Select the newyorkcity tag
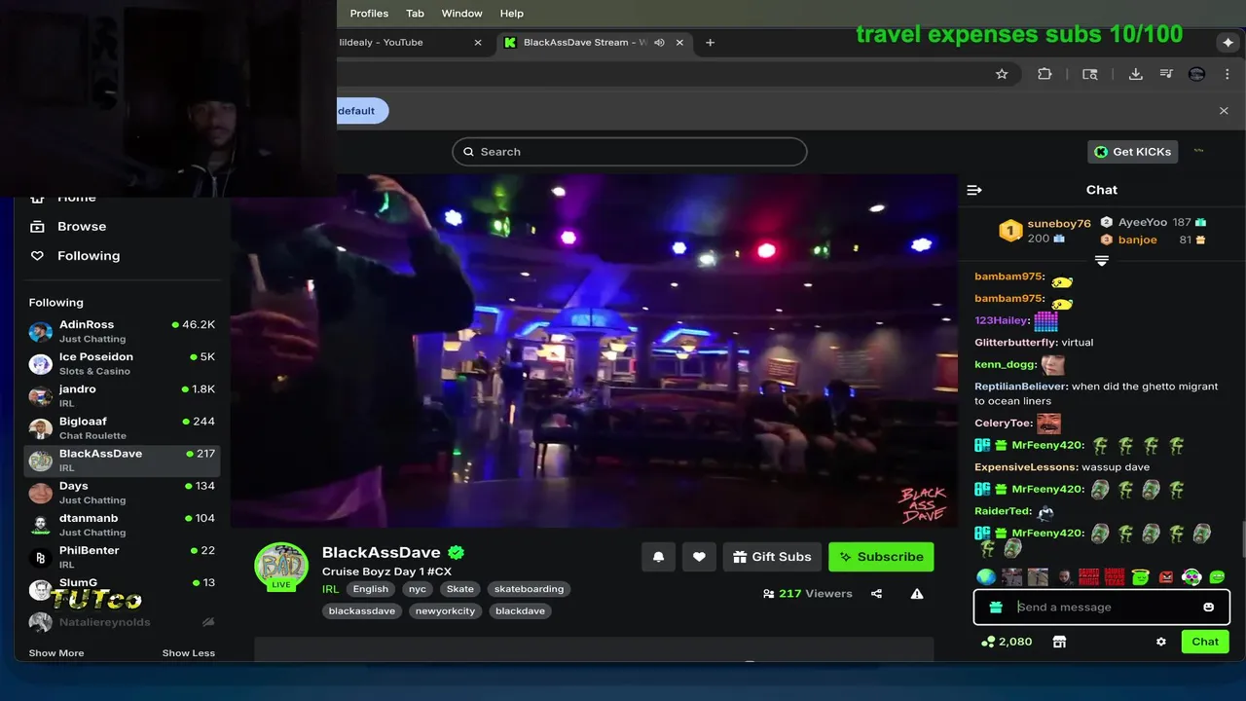 (445, 611)
